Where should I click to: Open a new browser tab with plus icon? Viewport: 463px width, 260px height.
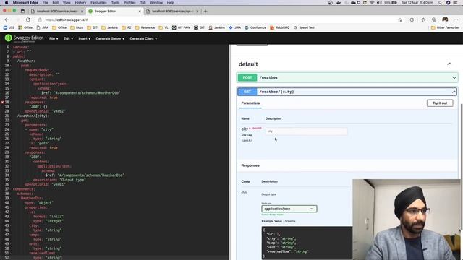pyautogui.click(x=205, y=12)
